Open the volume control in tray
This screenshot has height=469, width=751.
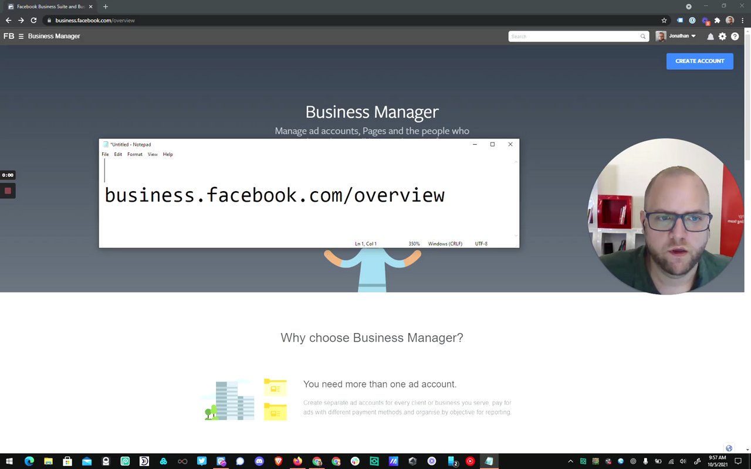coord(683,461)
